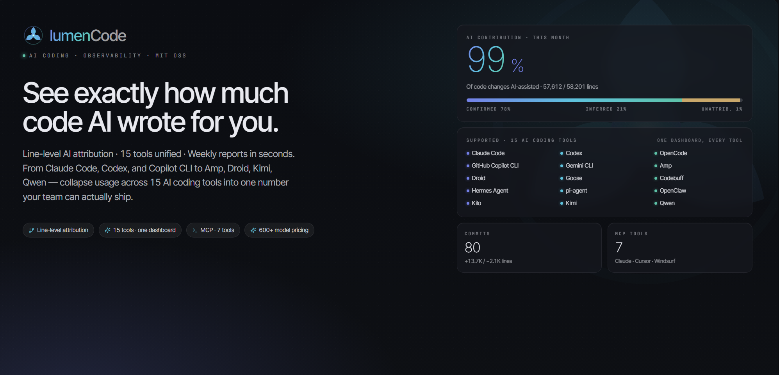Select the 15 tools · one dashboard pill
The image size is (779, 375).
(x=140, y=230)
